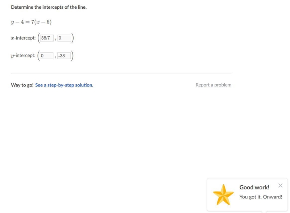Click the equation y − 4 = 7(x − 6)
Viewport: 290px width, 213px height.
31,22
